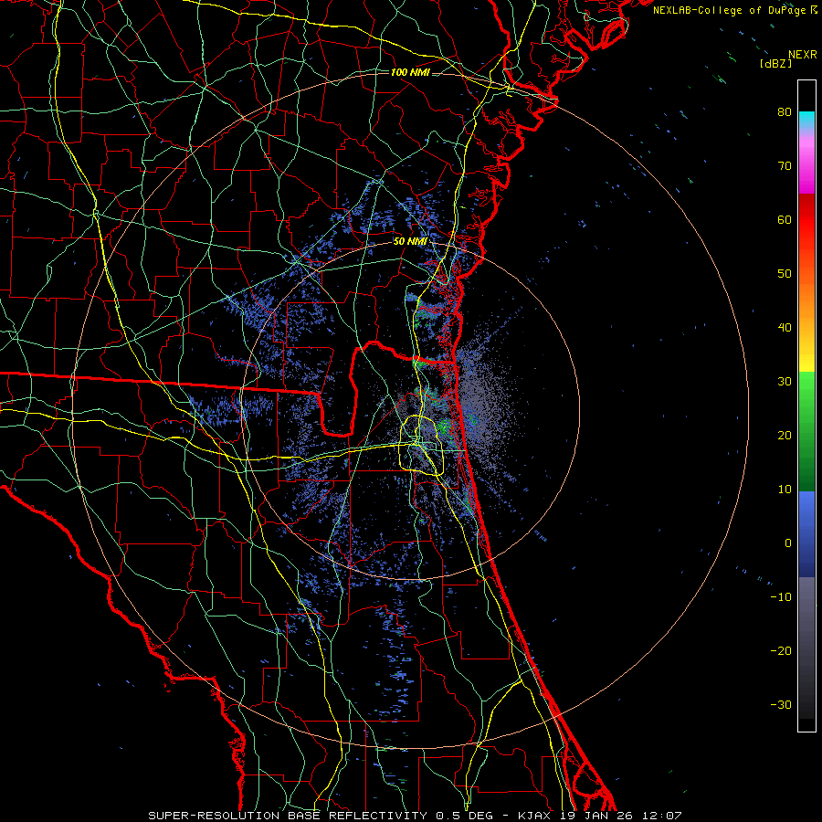
Task: Click the cyan band of the color scale
Action: point(806,121)
